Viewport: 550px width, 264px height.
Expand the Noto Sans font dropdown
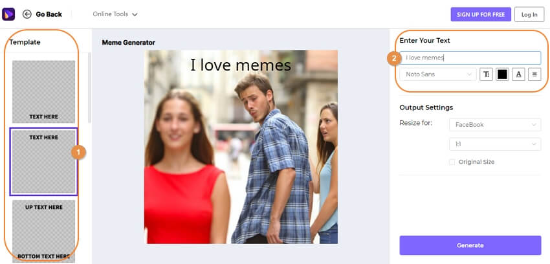pyautogui.click(x=438, y=74)
